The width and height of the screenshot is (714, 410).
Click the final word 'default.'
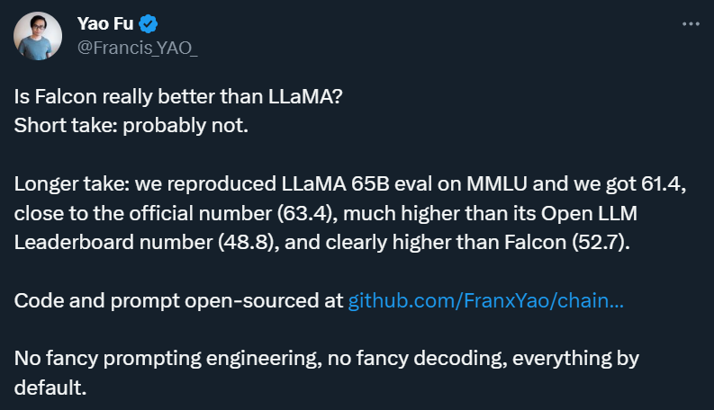tap(50, 388)
